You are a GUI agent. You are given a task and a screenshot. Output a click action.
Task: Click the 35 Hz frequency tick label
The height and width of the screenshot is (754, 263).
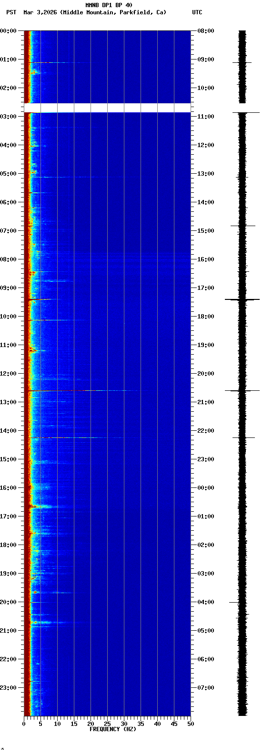coord(141,724)
